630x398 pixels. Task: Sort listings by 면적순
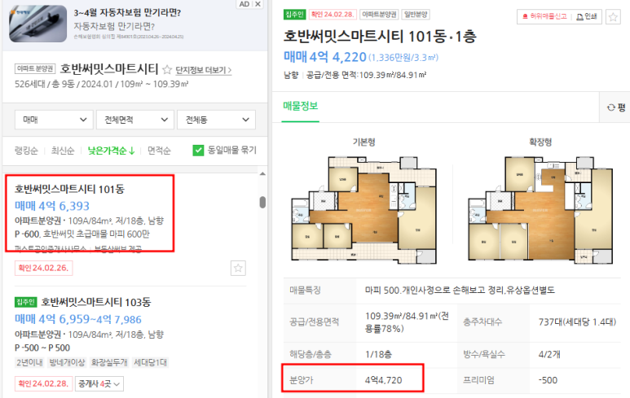(159, 151)
